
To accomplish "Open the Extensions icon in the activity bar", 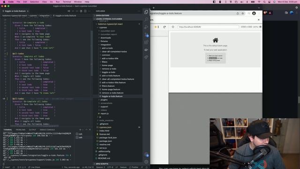I will (146, 42).
